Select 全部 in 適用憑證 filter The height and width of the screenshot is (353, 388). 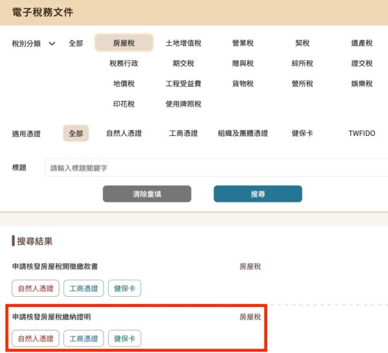point(76,133)
